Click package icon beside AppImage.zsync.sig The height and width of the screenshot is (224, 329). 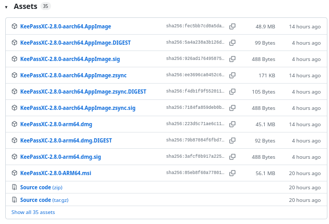point(14,108)
